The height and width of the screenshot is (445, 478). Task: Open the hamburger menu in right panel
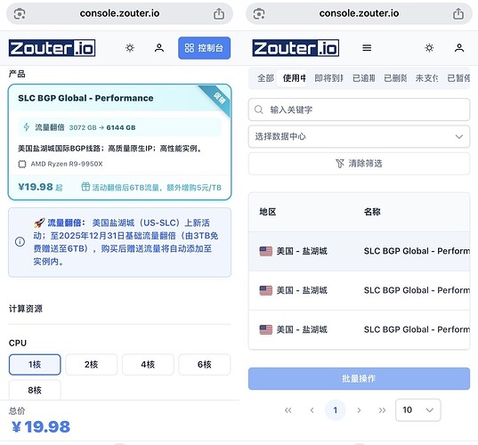tap(367, 48)
